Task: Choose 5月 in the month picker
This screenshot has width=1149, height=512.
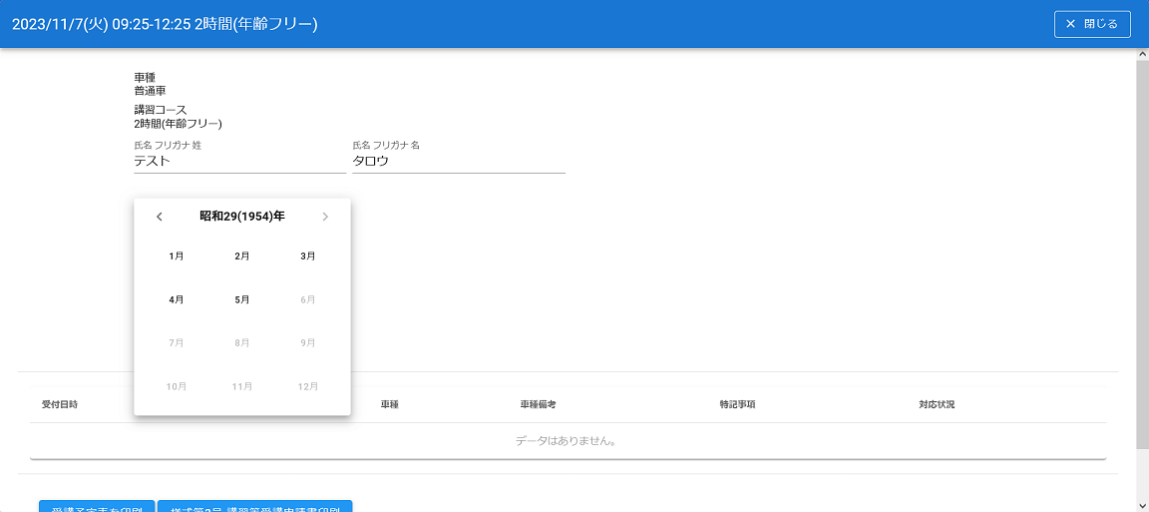Action: pyautogui.click(x=242, y=299)
